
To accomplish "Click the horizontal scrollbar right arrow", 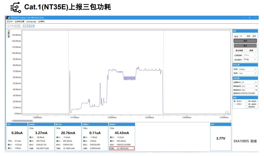I will [230, 121].
